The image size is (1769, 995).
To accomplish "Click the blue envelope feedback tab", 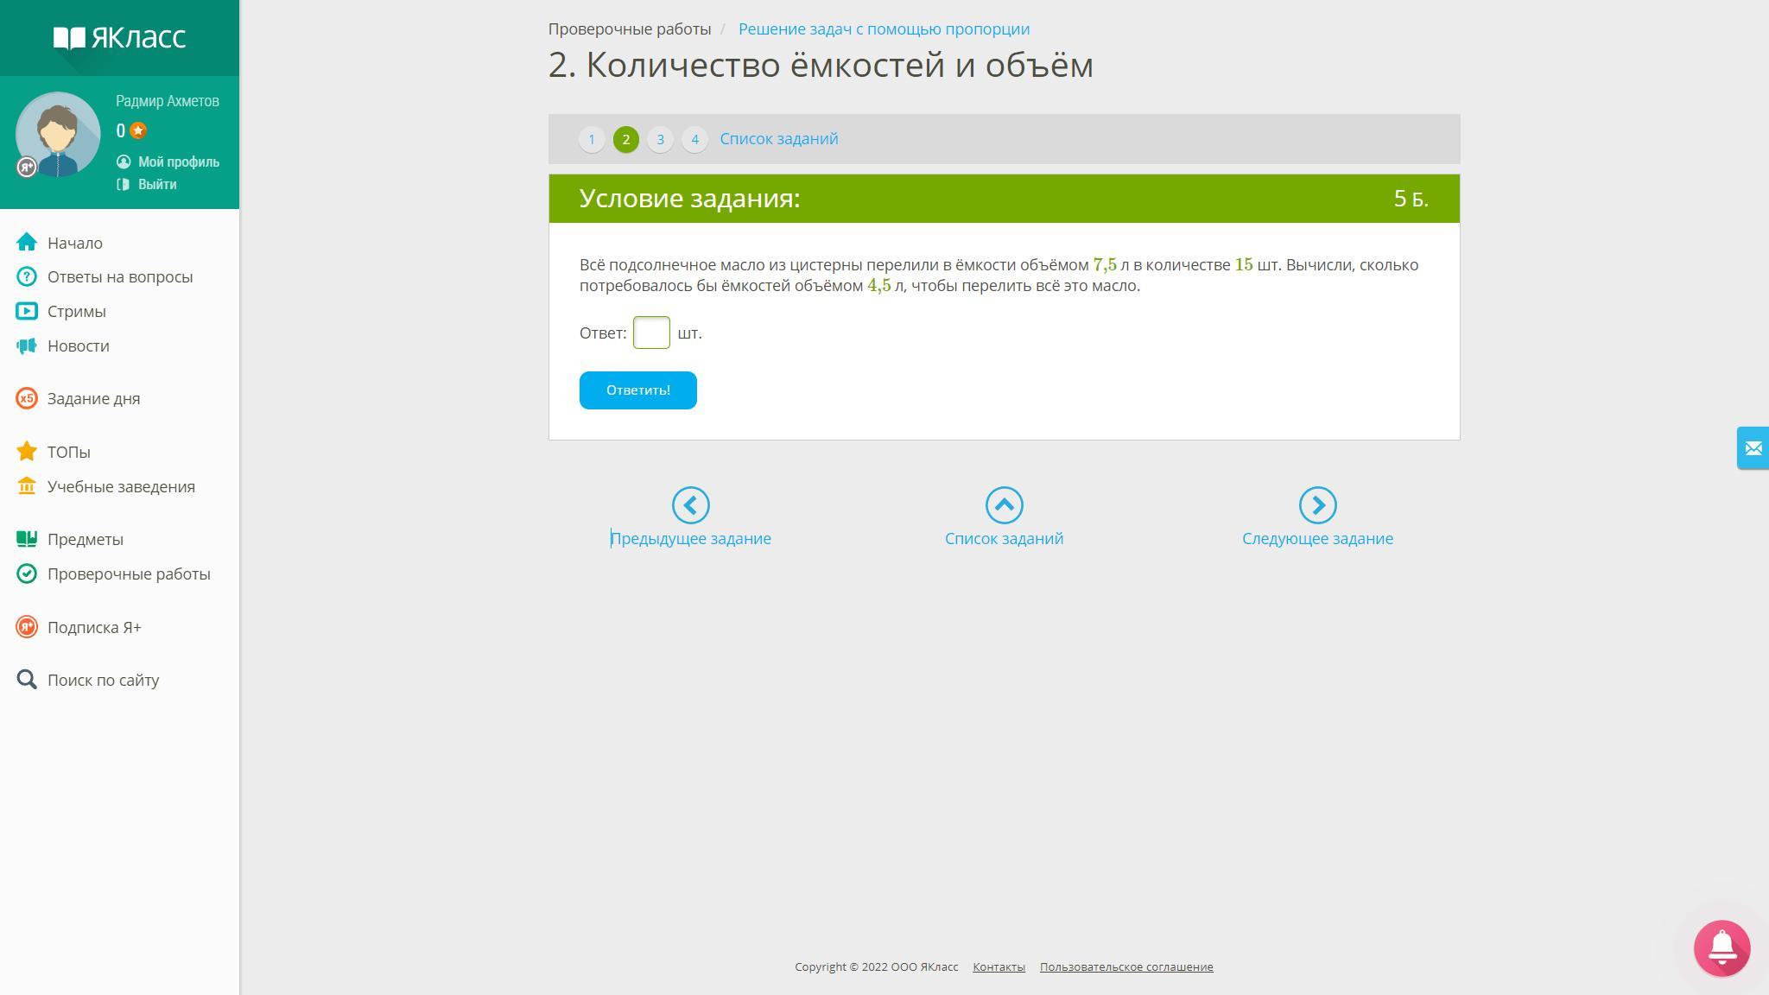I will point(1753,447).
